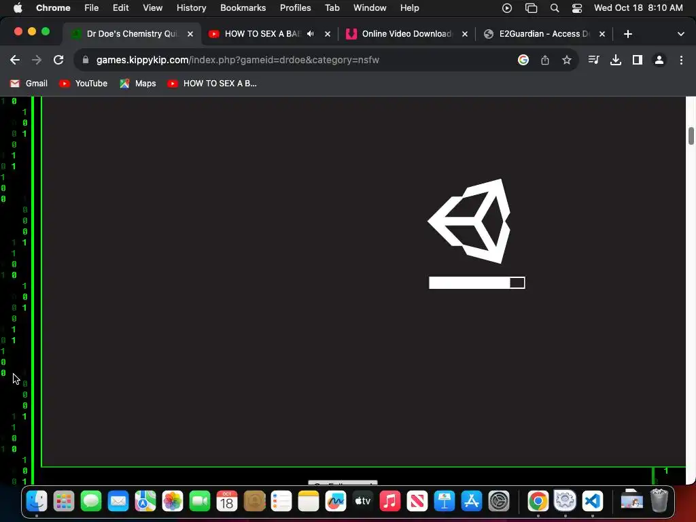Open Photos from the Dock
This screenshot has width=696, height=522.
(173, 502)
